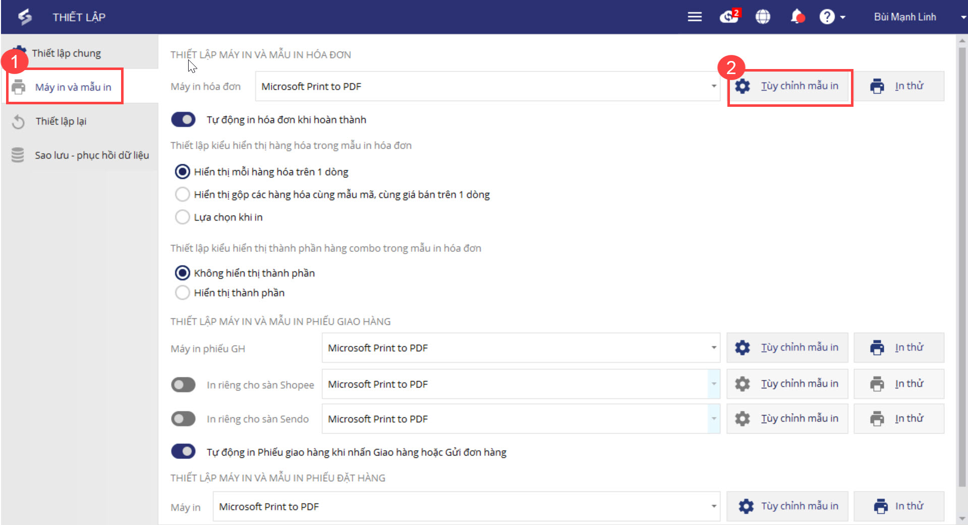Open the Sendo printer dropdown
The height and width of the screenshot is (525, 968).
tap(521, 419)
